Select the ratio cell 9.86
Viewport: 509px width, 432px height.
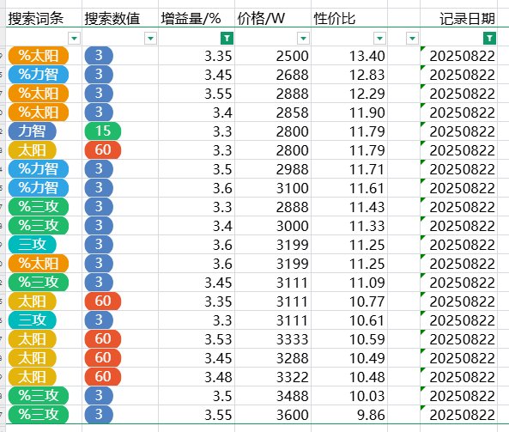tap(349, 415)
